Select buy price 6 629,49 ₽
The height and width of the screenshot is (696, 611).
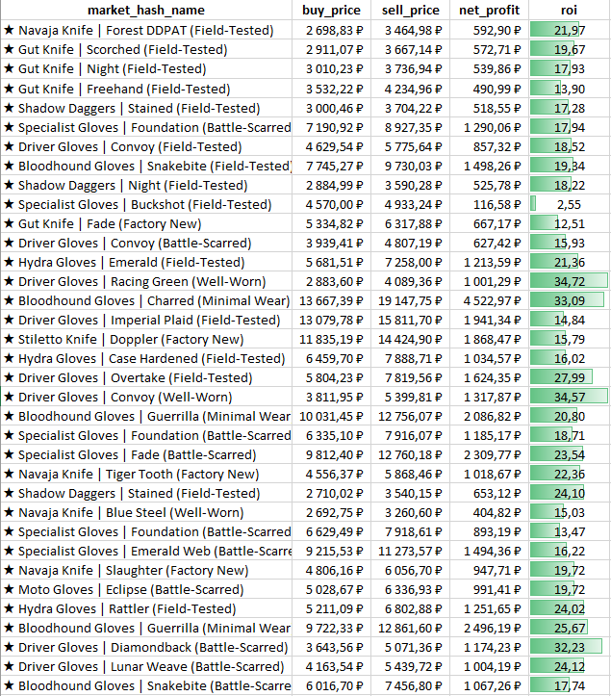pyautogui.click(x=331, y=531)
